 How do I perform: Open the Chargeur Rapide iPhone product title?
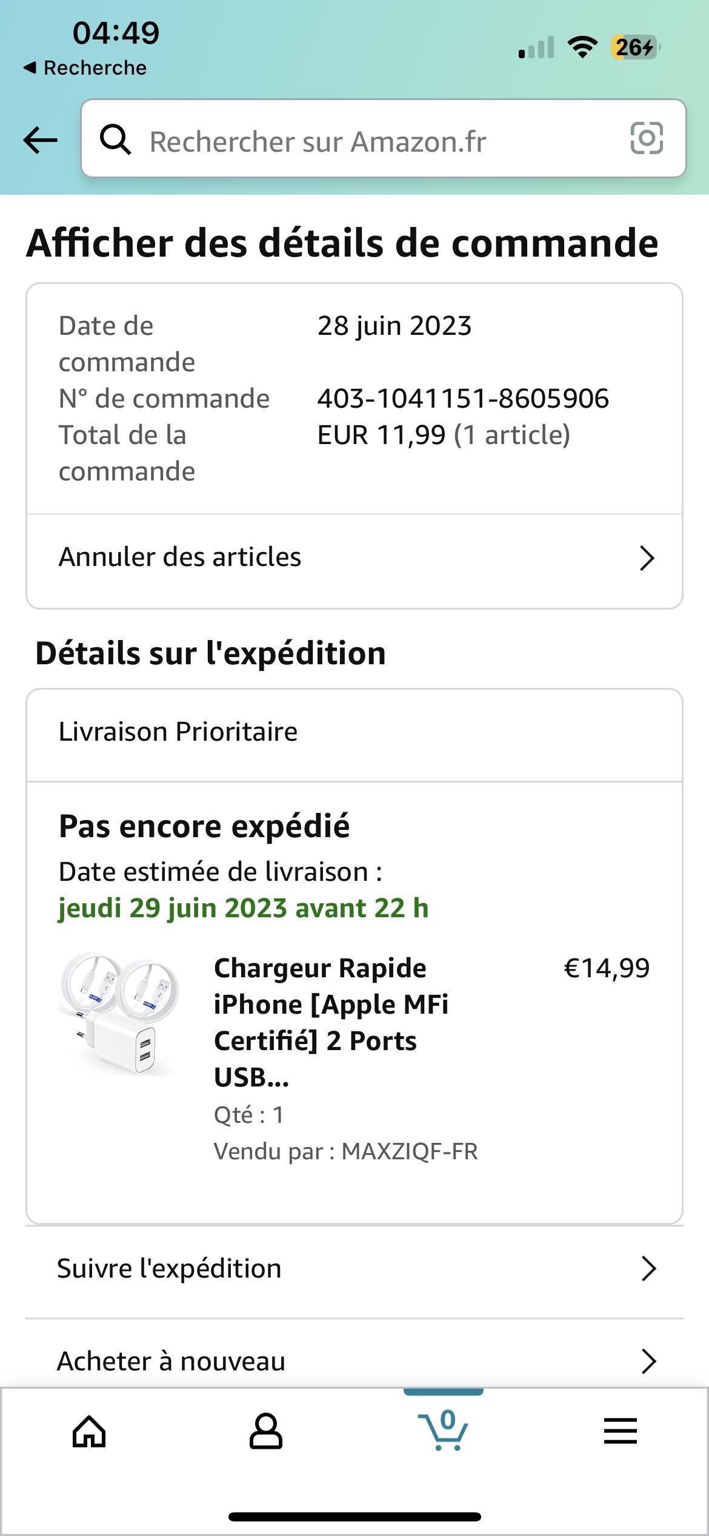point(331,1022)
